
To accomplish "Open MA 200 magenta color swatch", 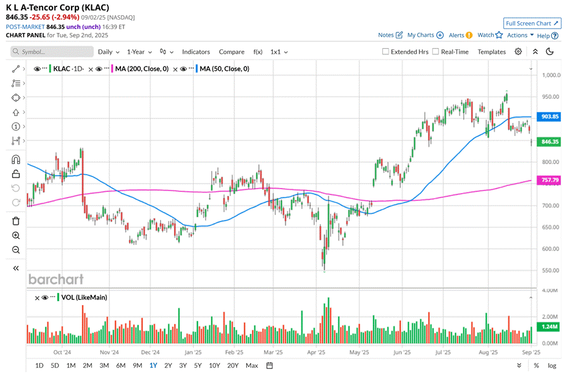I will point(112,68).
